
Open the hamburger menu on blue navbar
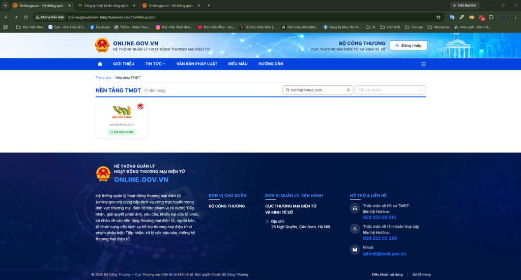[423, 64]
